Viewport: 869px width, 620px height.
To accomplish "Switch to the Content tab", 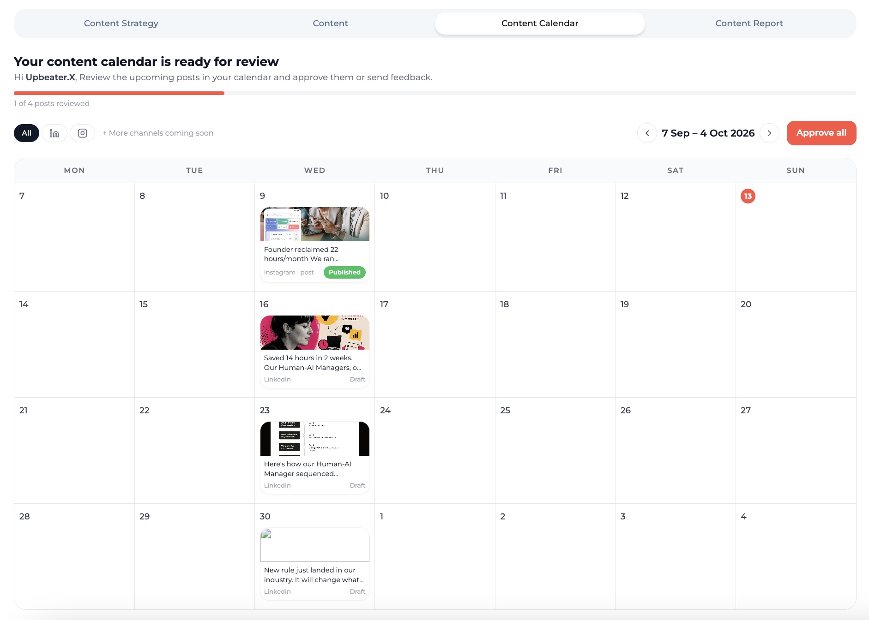I will pyautogui.click(x=330, y=24).
